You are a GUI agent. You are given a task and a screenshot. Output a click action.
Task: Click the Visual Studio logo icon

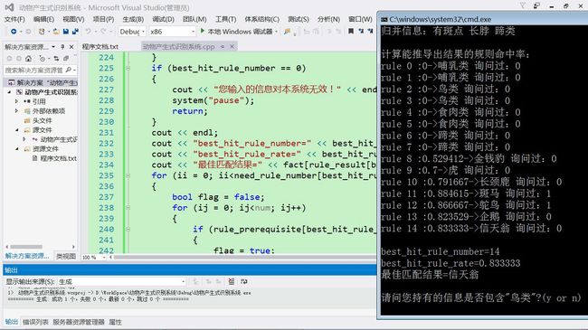(9, 7)
